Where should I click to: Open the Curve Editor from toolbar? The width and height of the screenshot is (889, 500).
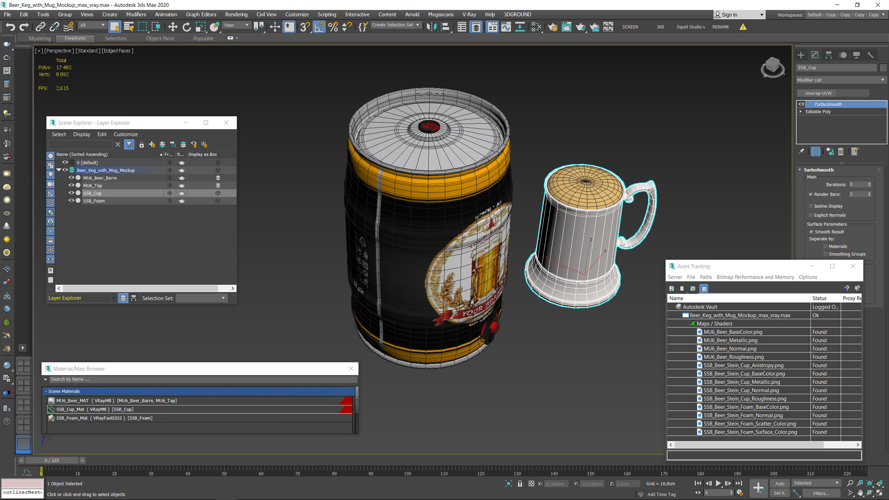point(506,27)
